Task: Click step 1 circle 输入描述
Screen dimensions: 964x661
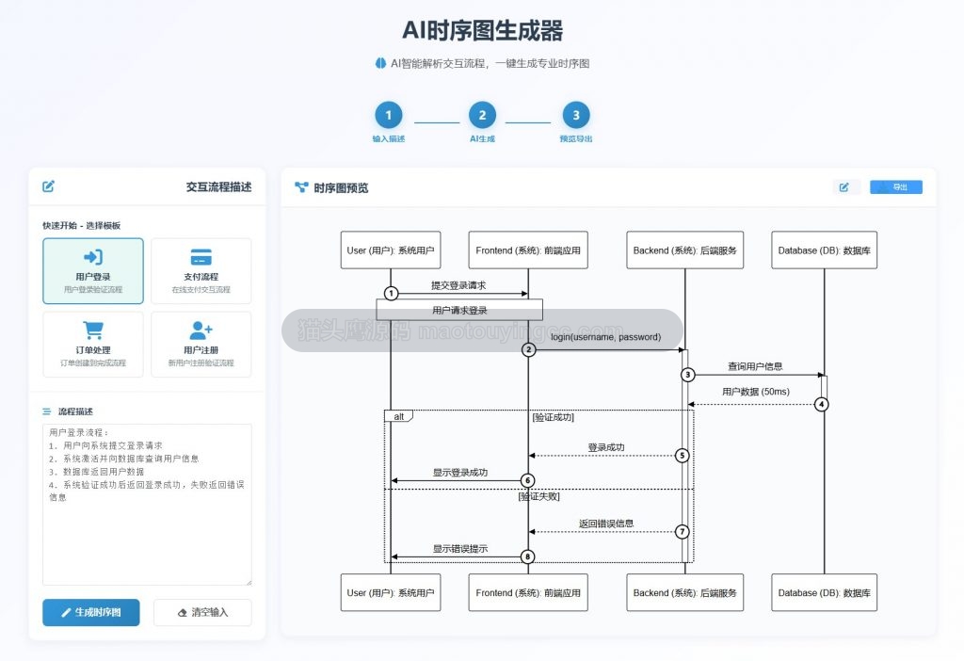Action: click(389, 115)
